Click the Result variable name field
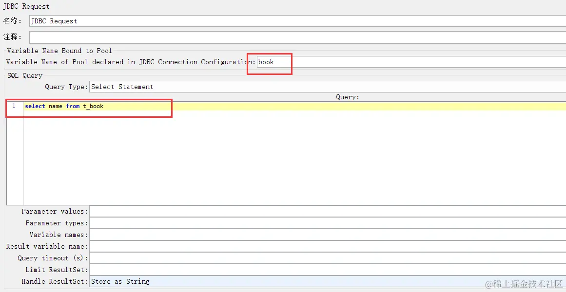Screen dimensions: 566x292 [x=328, y=247]
